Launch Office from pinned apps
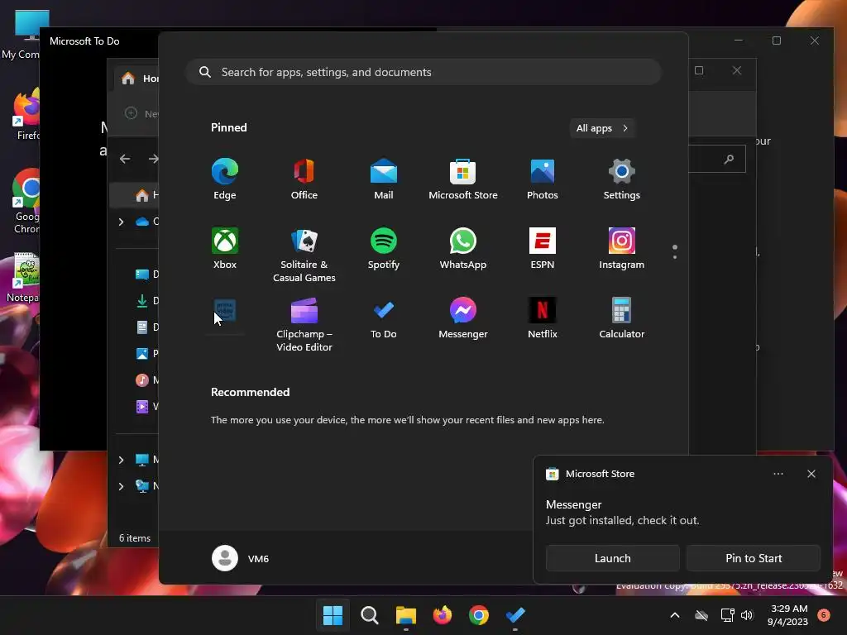 coord(304,179)
